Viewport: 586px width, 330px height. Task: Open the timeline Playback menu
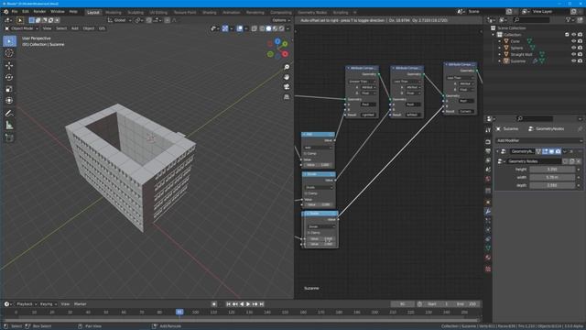point(27,304)
